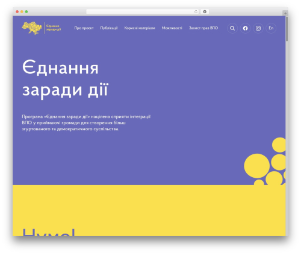Open the Публікації menu item

point(109,28)
